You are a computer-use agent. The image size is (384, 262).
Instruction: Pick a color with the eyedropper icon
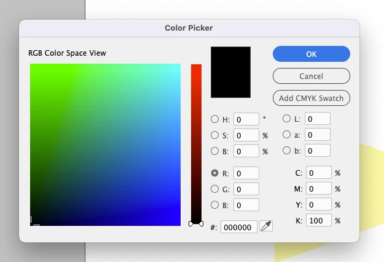click(x=266, y=226)
